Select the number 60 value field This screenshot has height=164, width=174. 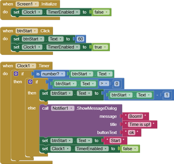(80, 39)
